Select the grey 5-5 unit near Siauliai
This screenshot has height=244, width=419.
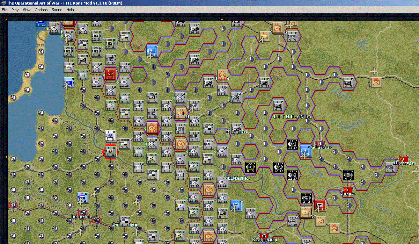[x=292, y=37]
